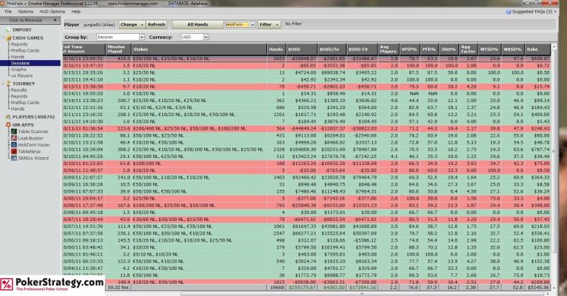This screenshot has width=567, height=296.
Task: Open cash games Hands
Action: [x=17, y=57]
